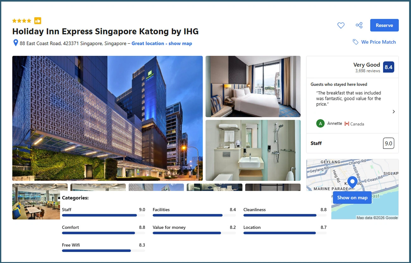Open the main hotel exterior photo
This screenshot has width=411, height=263.
click(x=107, y=118)
